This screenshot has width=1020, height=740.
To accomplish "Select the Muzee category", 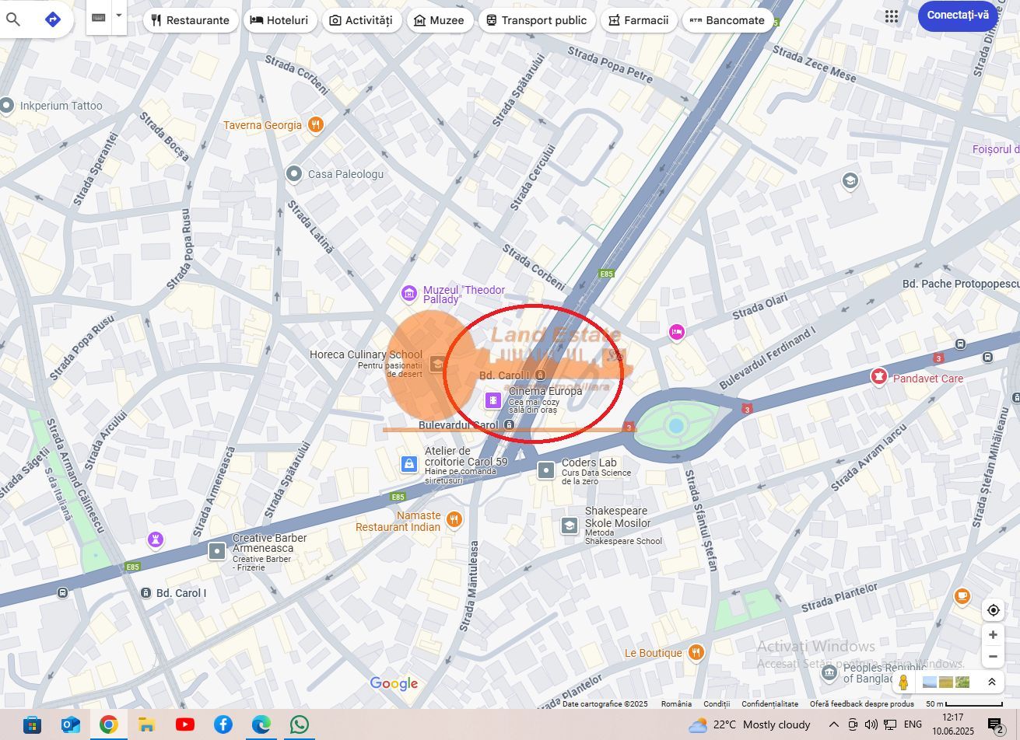I will pos(440,20).
